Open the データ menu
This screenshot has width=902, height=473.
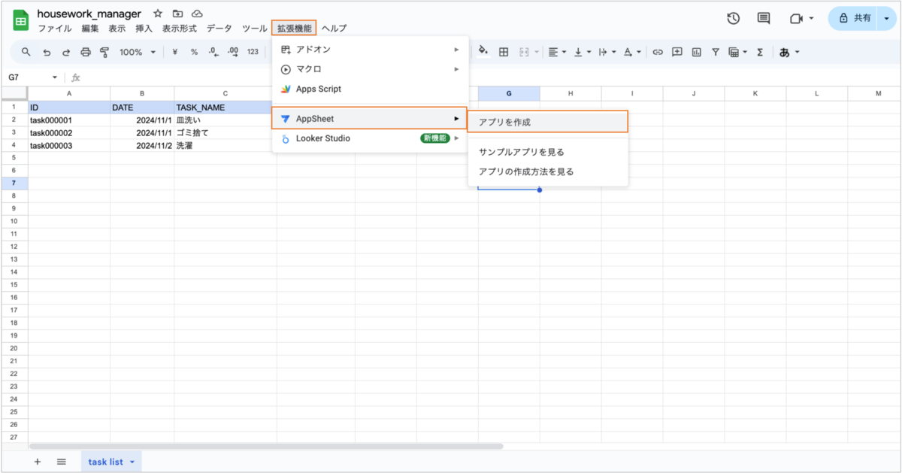(x=219, y=29)
